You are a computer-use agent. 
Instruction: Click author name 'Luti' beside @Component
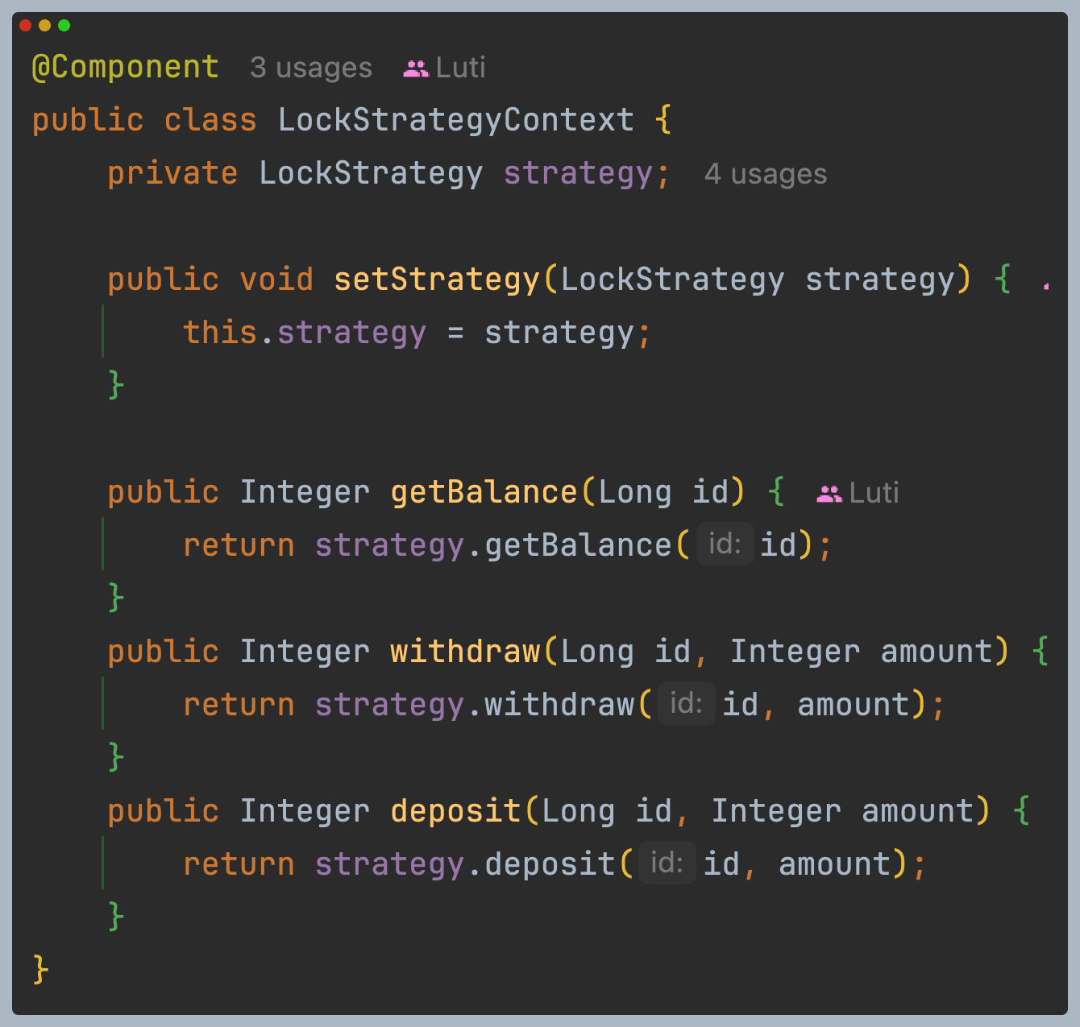click(x=460, y=68)
